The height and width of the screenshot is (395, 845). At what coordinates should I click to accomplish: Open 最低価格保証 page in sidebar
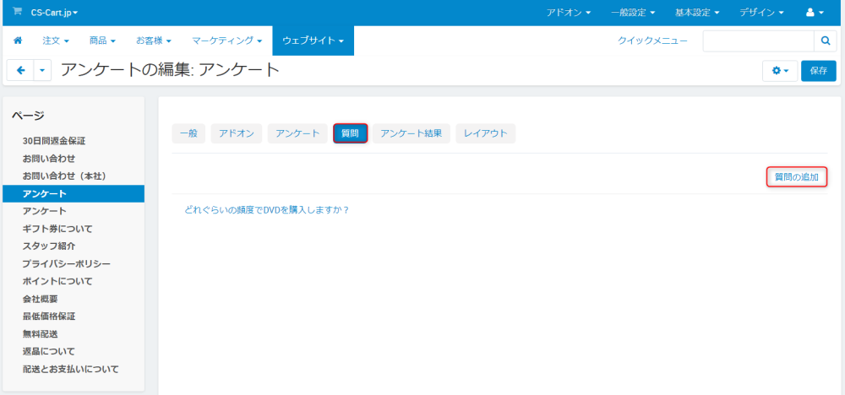48,317
